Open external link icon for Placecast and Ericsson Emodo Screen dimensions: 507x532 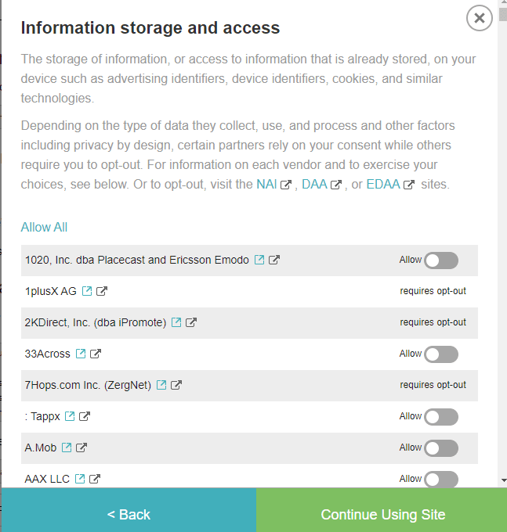coord(274,260)
